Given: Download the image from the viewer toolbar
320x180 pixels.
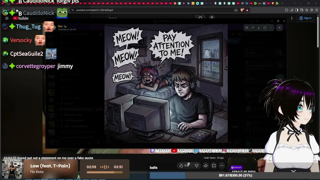Looking at the screenshot, I should coord(259,28).
